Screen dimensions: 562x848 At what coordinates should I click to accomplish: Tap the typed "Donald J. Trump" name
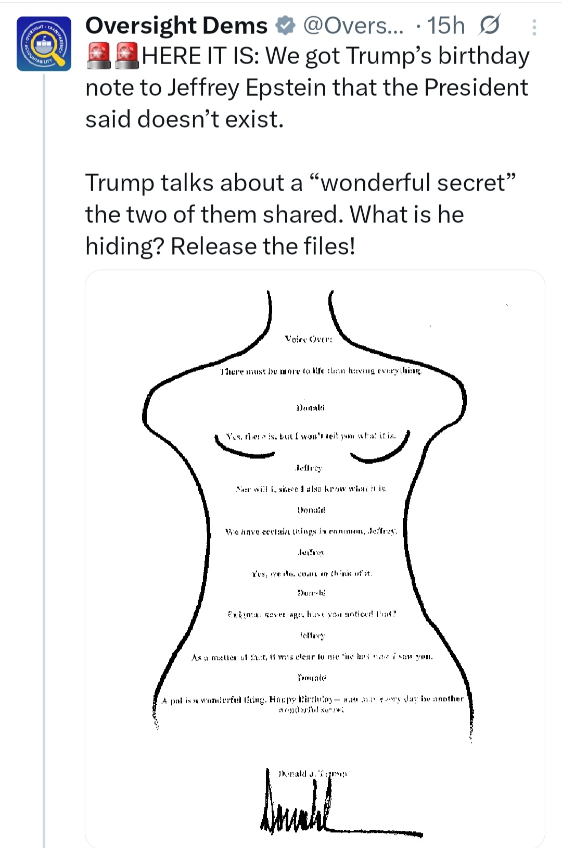tap(312, 774)
